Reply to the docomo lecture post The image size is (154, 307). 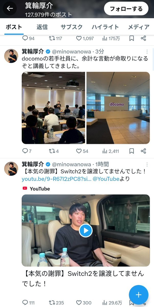point(27,151)
